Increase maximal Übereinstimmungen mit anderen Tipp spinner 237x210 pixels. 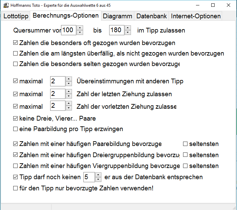coord(68,79)
